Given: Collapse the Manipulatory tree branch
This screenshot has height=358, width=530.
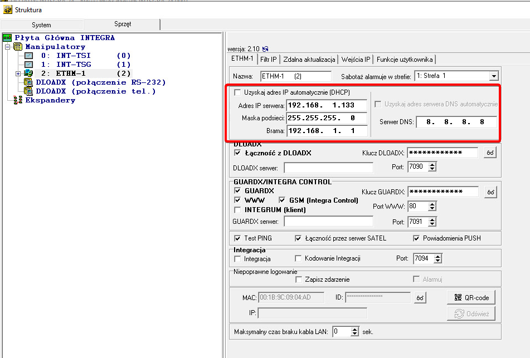Looking at the screenshot, I should pos(8,47).
